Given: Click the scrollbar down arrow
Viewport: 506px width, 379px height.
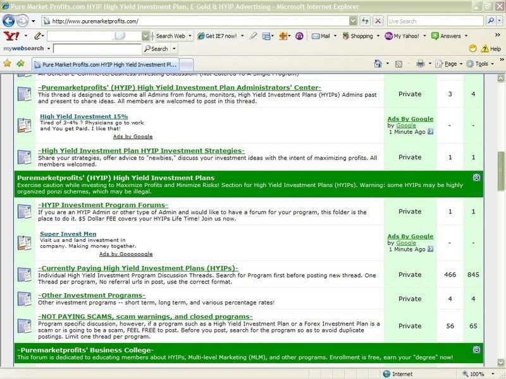Looking at the screenshot, I should (x=500, y=363).
